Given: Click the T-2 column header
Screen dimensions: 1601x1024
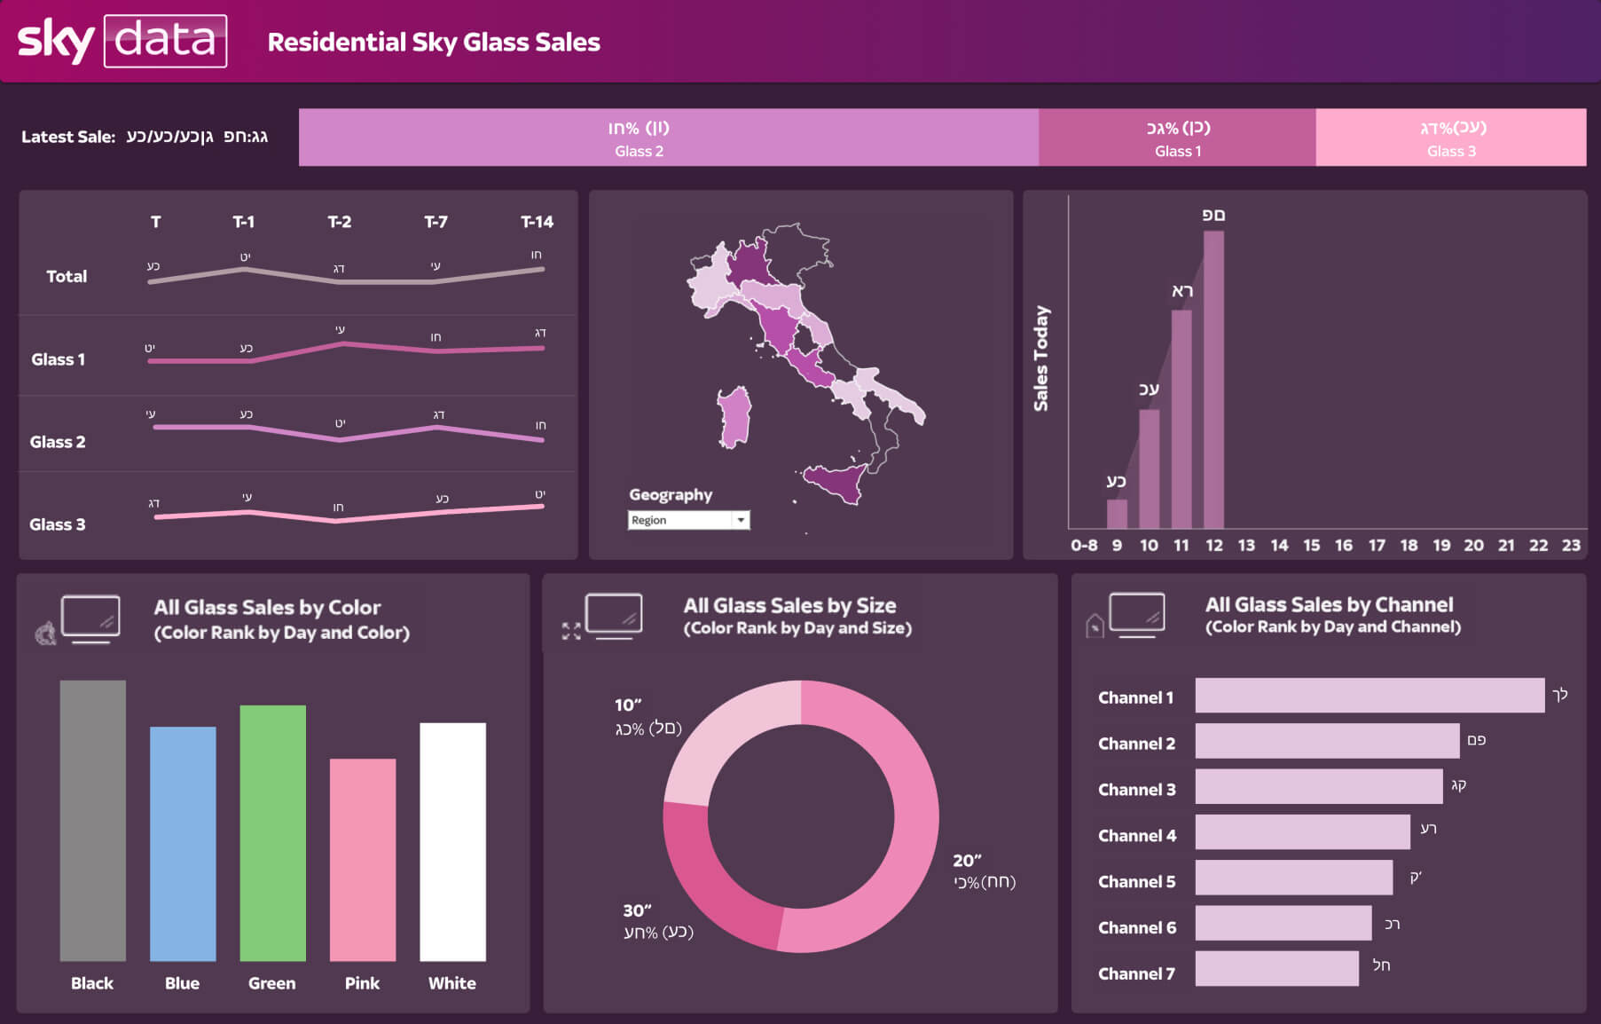Looking at the screenshot, I should (x=340, y=222).
